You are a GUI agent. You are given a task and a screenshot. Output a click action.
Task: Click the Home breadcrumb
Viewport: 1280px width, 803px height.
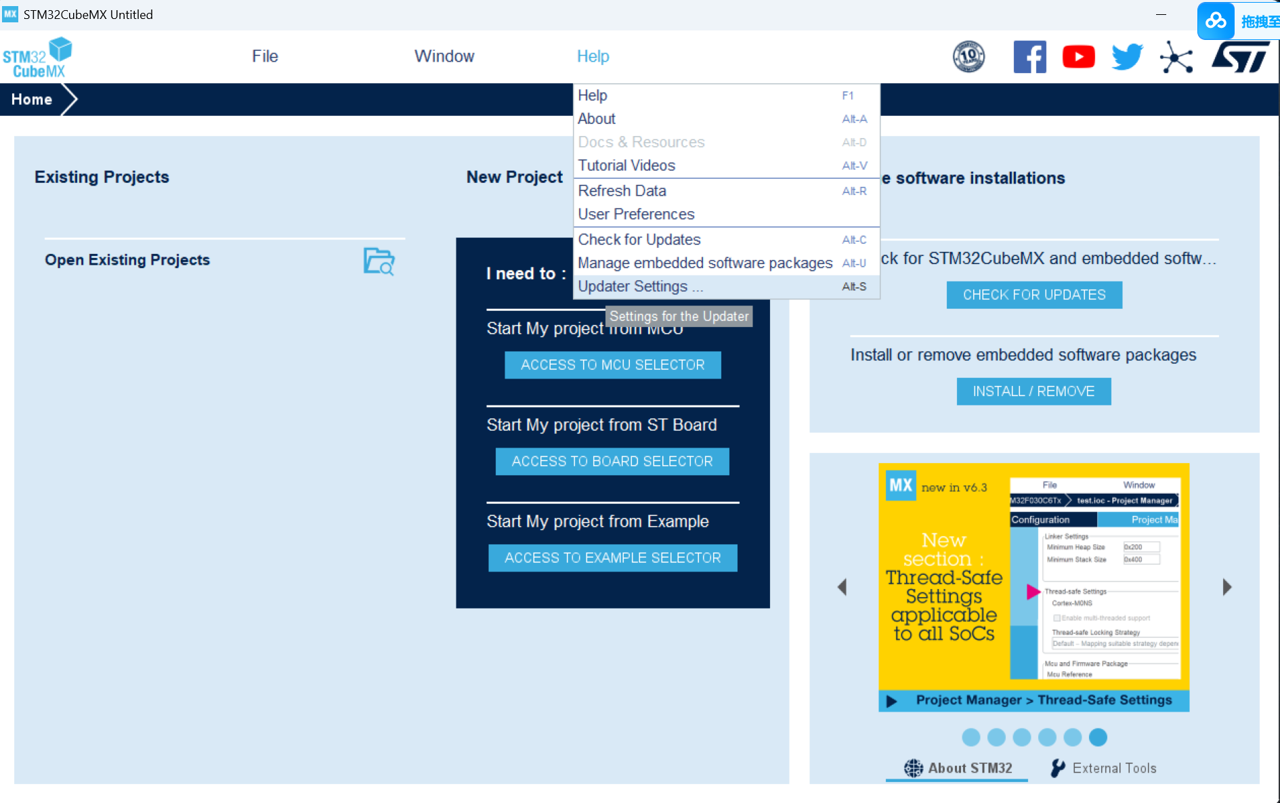pyautogui.click(x=32, y=100)
